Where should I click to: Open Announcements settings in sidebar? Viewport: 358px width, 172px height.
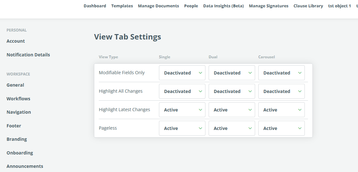[25, 166]
